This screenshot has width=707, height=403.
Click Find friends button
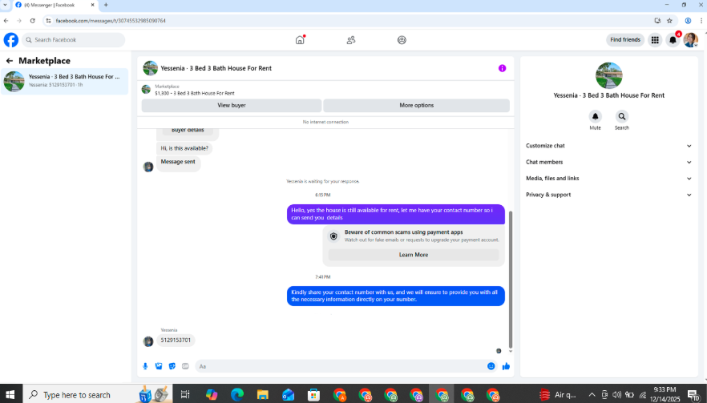pyautogui.click(x=625, y=40)
